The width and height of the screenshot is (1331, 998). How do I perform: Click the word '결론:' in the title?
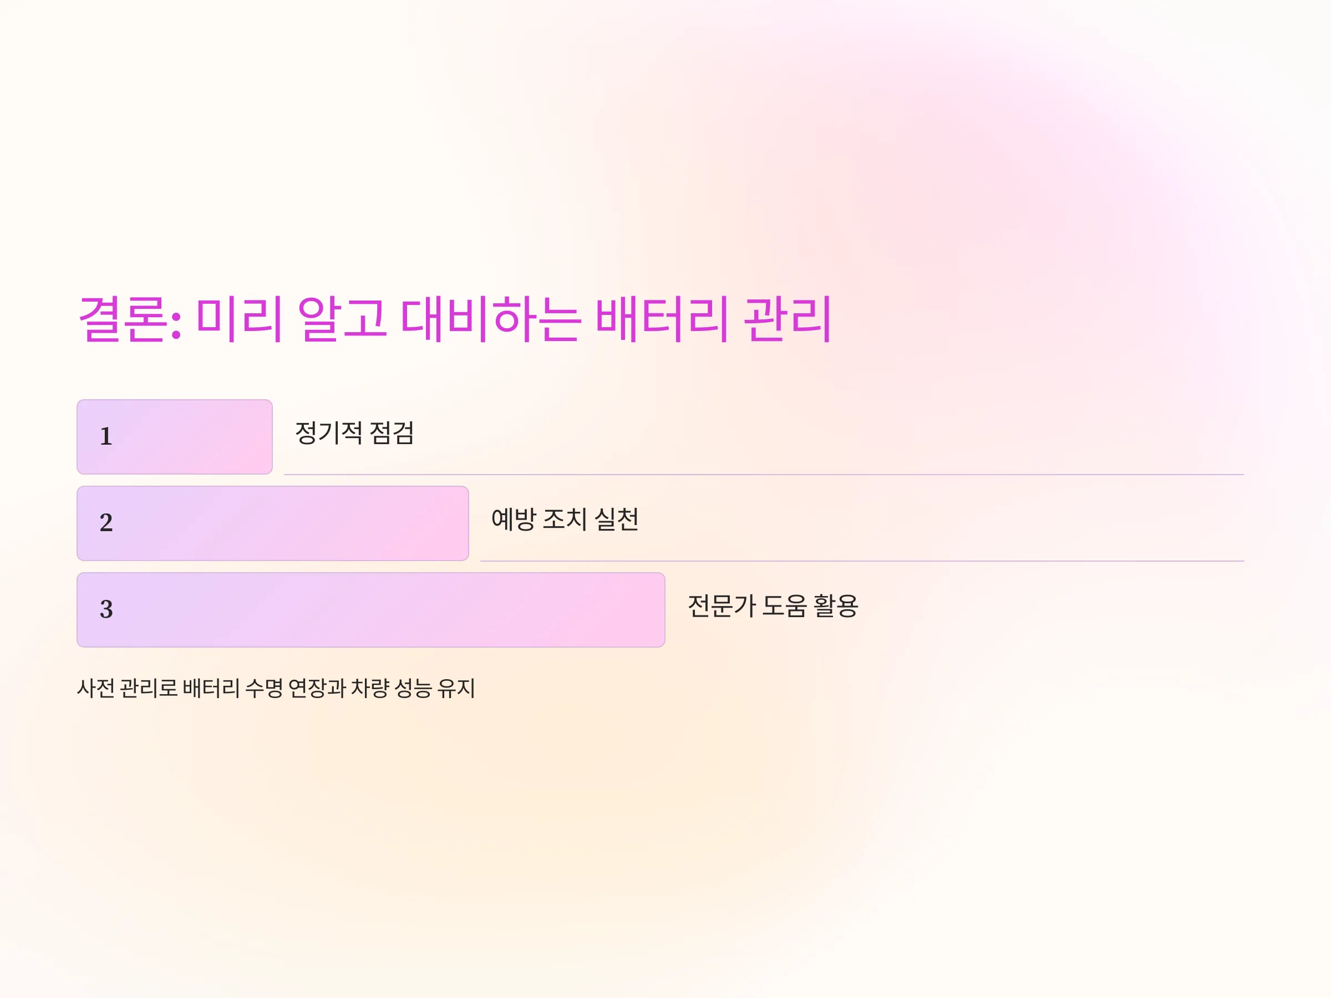[x=130, y=319]
